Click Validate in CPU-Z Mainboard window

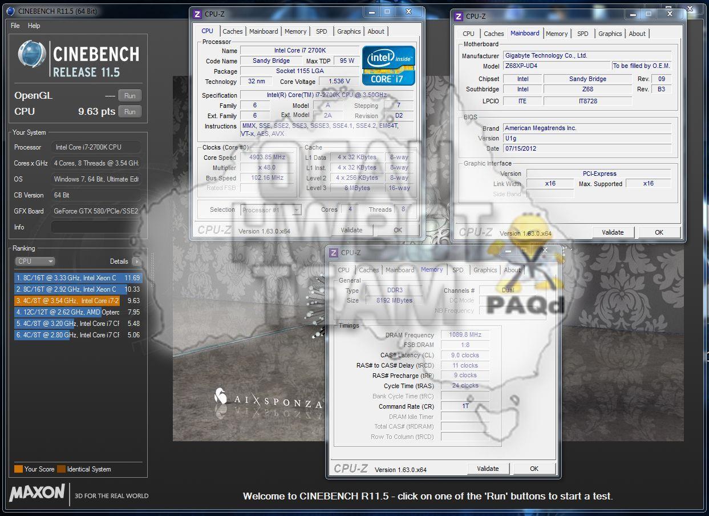click(x=613, y=232)
